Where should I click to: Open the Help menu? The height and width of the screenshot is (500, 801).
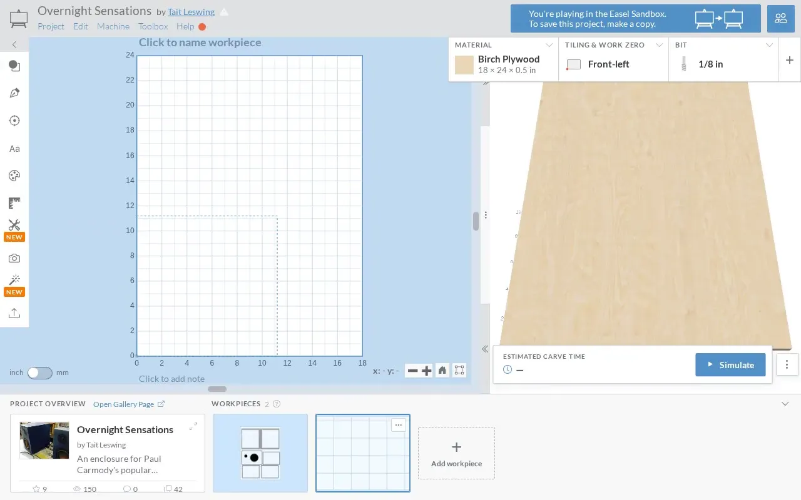coord(185,26)
